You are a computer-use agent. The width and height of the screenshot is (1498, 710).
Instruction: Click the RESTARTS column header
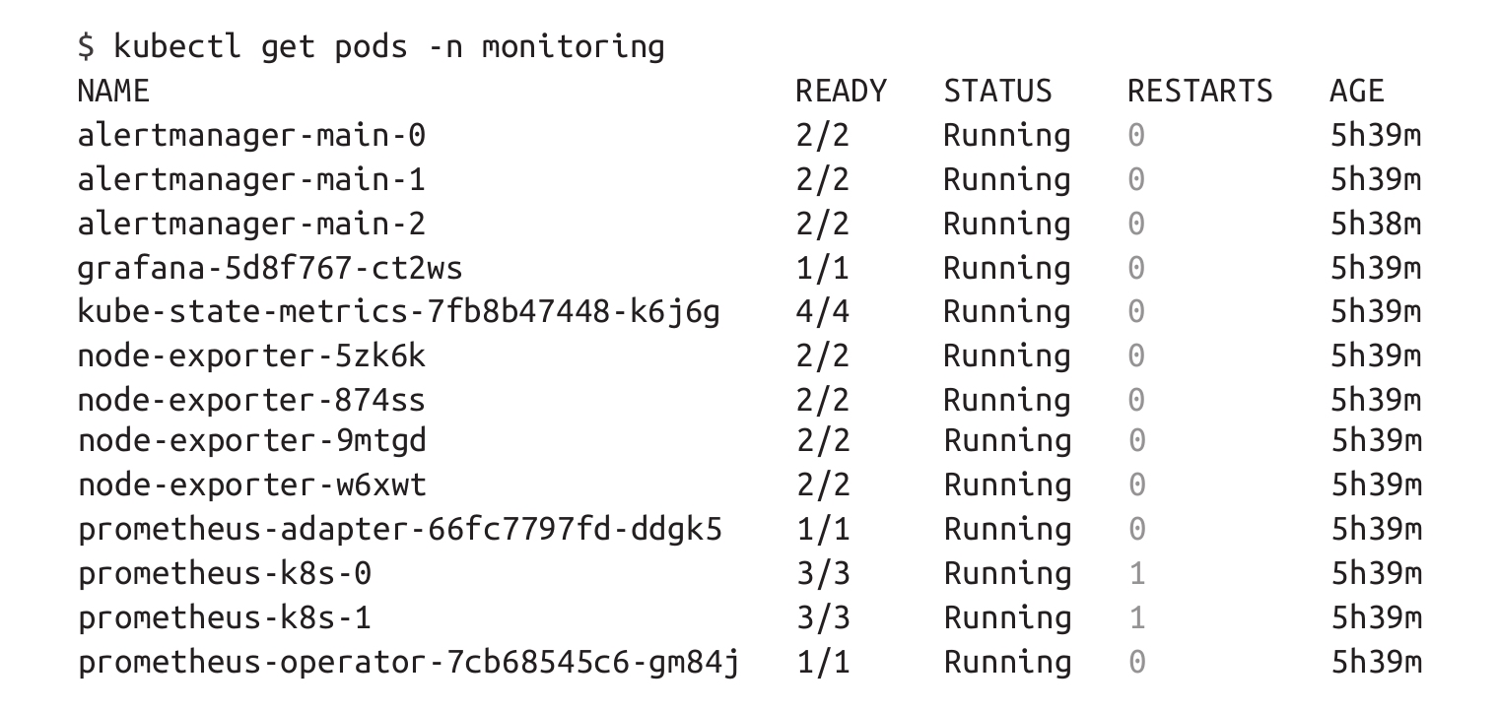click(1199, 92)
